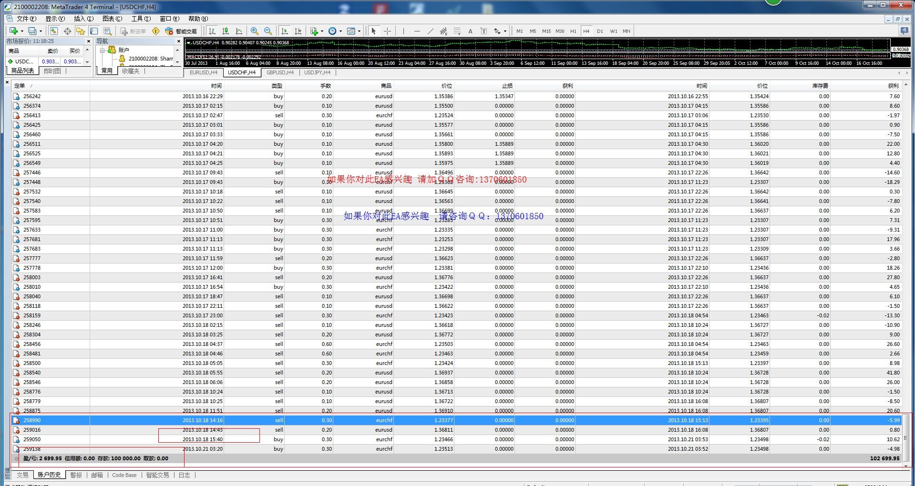Open the 警报 terminal tab
915x486 pixels.
tap(76, 475)
